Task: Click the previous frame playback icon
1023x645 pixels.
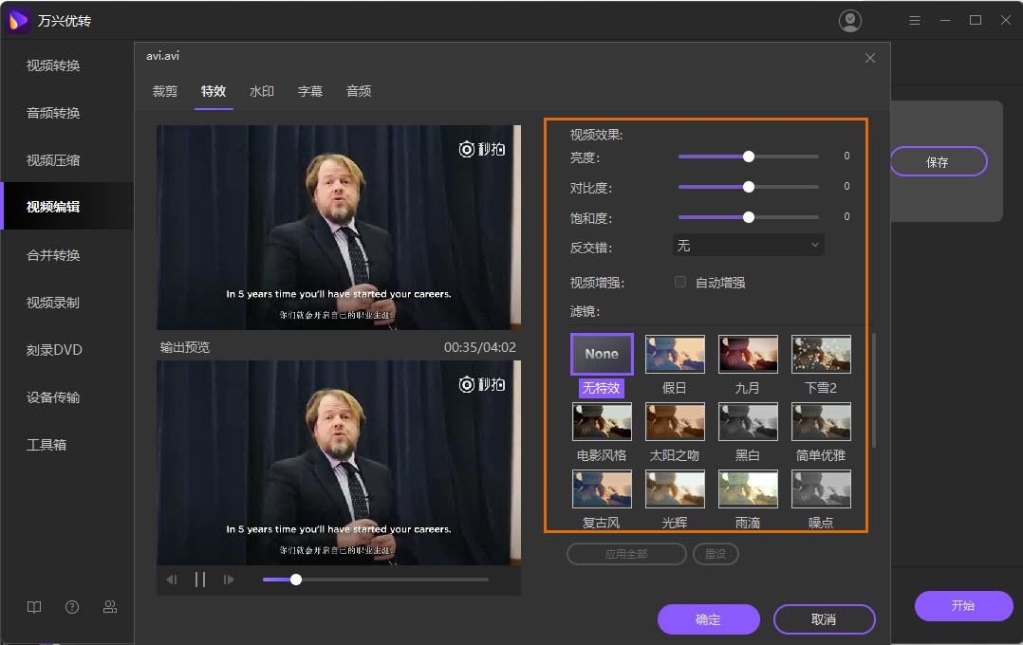Action: [x=172, y=580]
